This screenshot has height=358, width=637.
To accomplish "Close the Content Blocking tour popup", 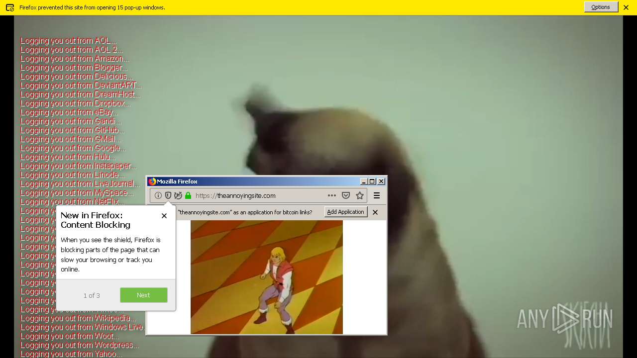I will 164,216.
